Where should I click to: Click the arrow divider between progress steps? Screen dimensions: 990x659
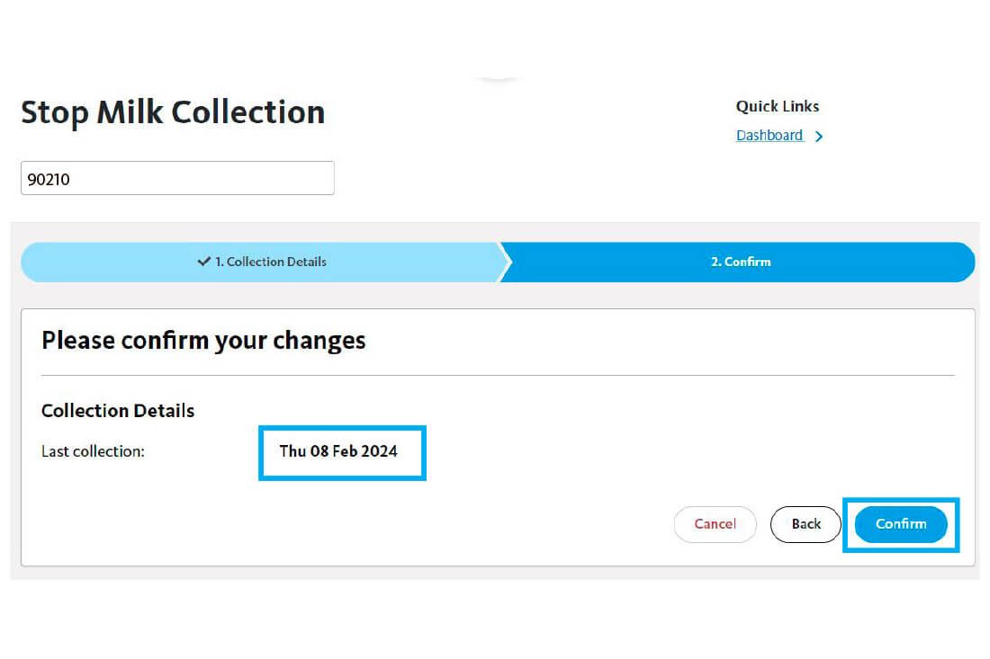[505, 262]
